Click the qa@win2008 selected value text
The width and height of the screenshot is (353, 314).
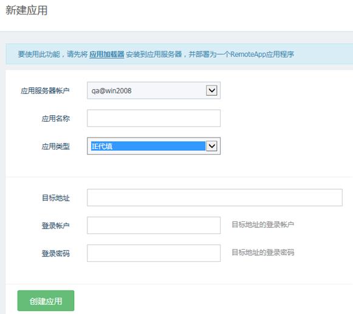(111, 91)
